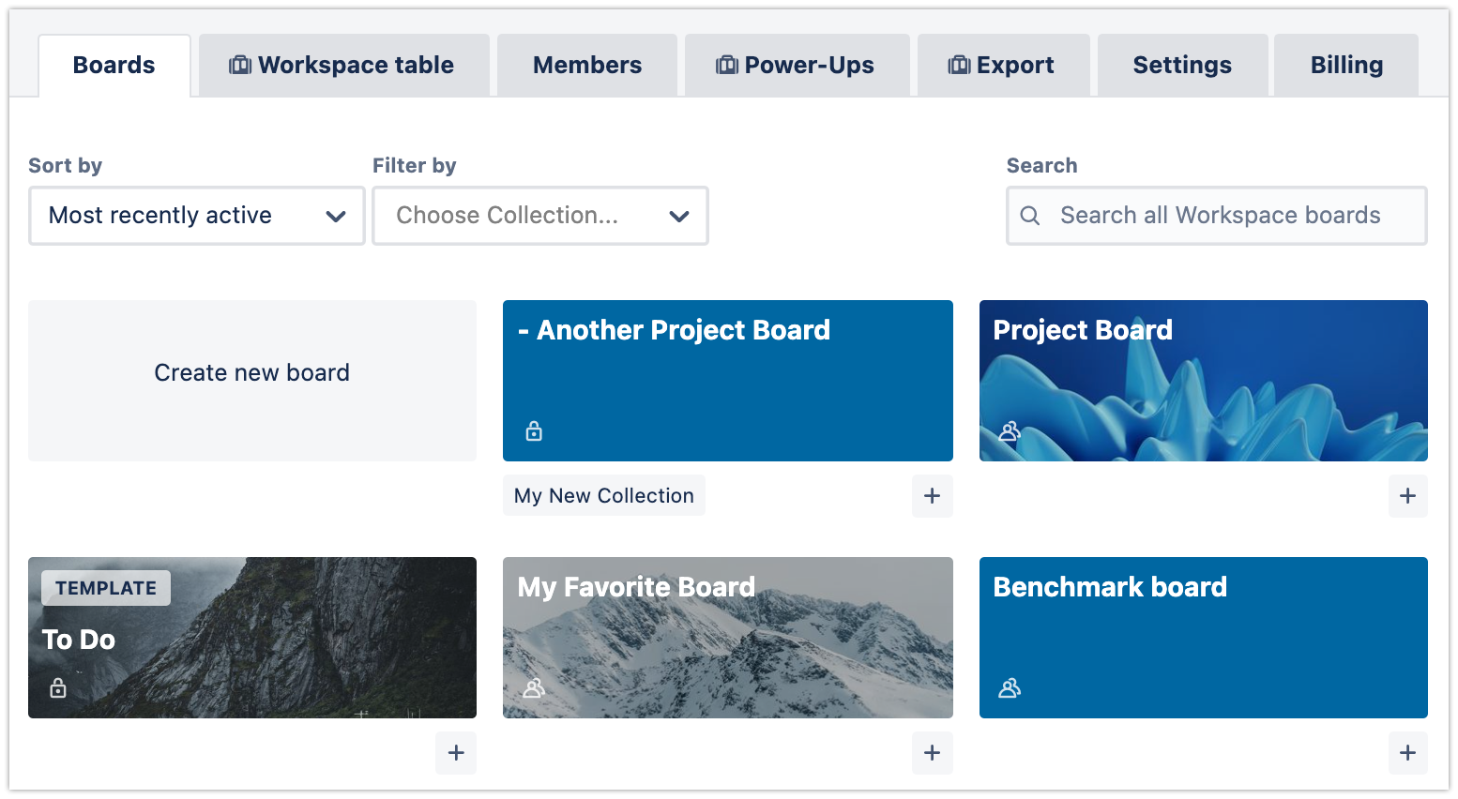Click the padlock icon on Another Project Board
The image size is (1458, 799).
click(x=533, y=430)
